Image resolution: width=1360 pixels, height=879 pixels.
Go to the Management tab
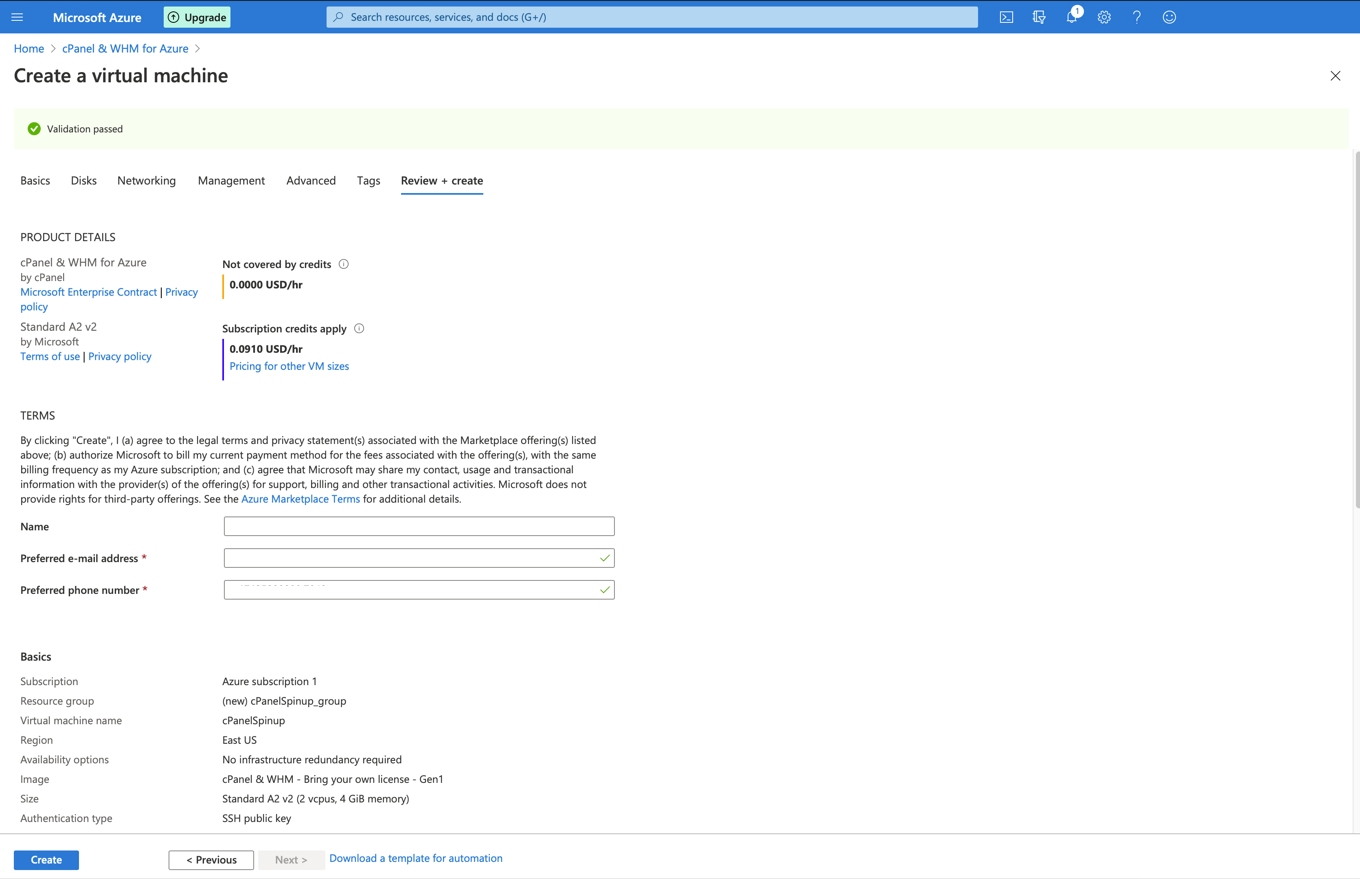click(231, 181)
